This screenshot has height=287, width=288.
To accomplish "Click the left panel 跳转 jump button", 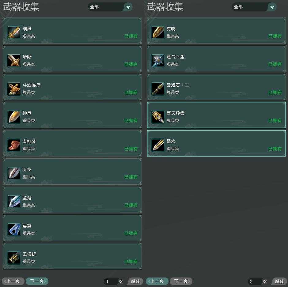I will (135, 281).
